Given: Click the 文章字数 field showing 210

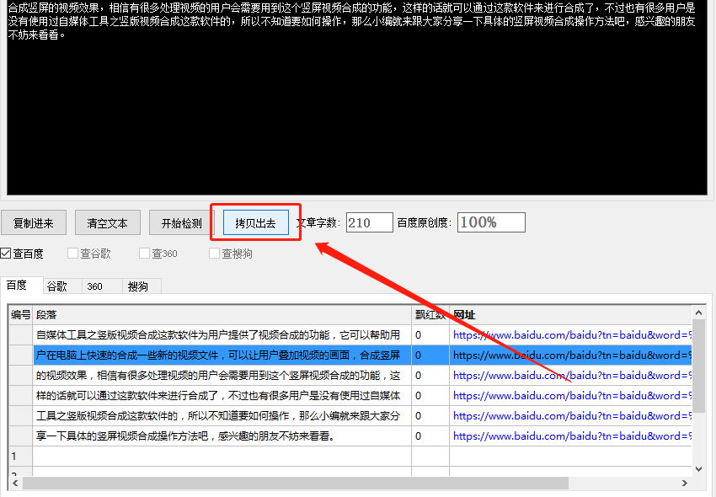Looking at the screenshot, I should [x=370, y=222].
